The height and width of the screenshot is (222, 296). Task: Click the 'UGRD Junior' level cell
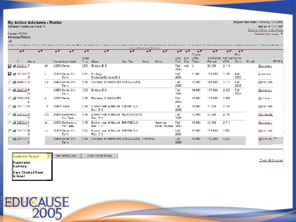[x=61, y=106]
